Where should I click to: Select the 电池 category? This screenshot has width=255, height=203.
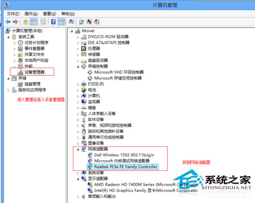(92, 90)
